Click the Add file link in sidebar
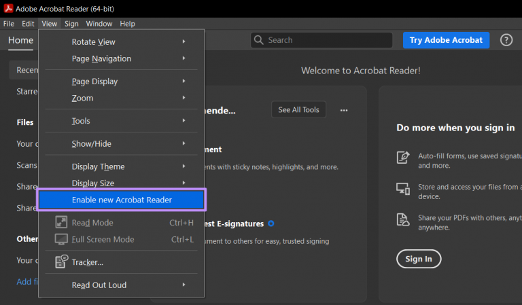The height and width of the screenshot is (305, 522). [x=27, y=281]
